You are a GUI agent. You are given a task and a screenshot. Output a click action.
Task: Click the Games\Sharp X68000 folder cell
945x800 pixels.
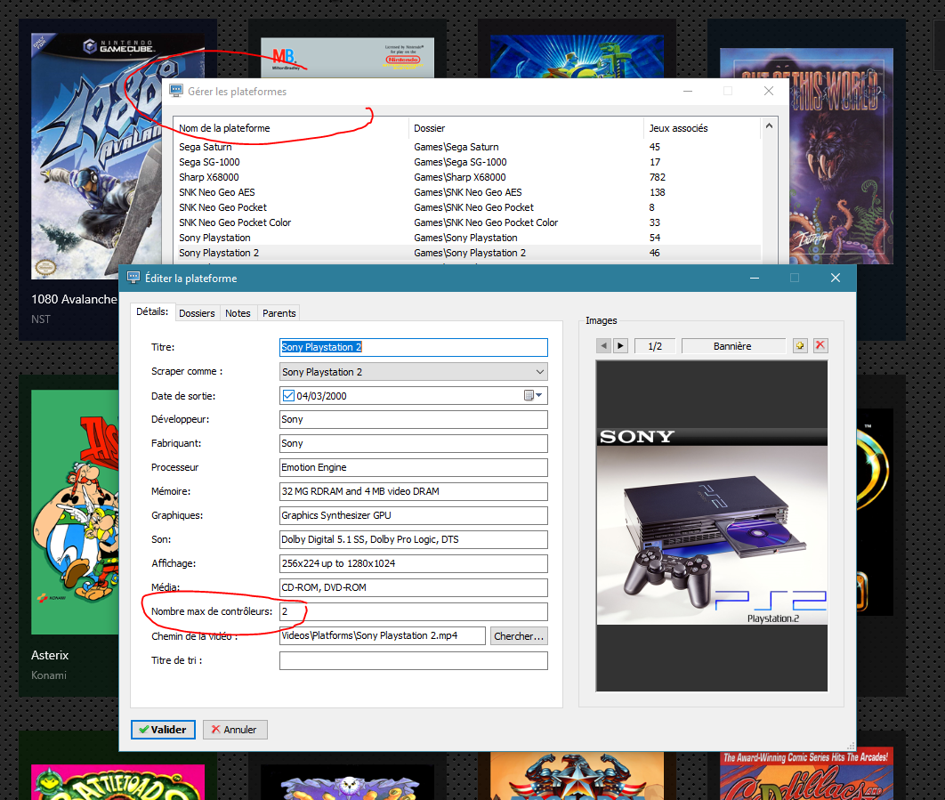tap(460, 177)
